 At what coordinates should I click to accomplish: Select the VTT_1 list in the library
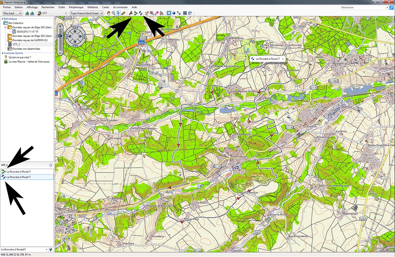[x=16, y=44]
